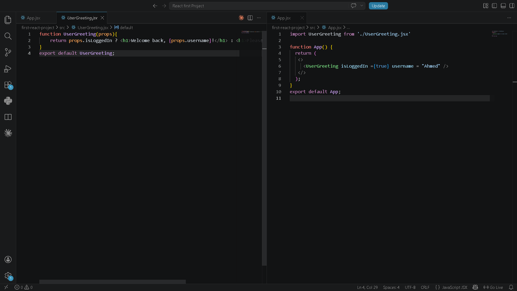Open more editor actions with the ellipsis
517x291 pixels.
coord(258,18)
